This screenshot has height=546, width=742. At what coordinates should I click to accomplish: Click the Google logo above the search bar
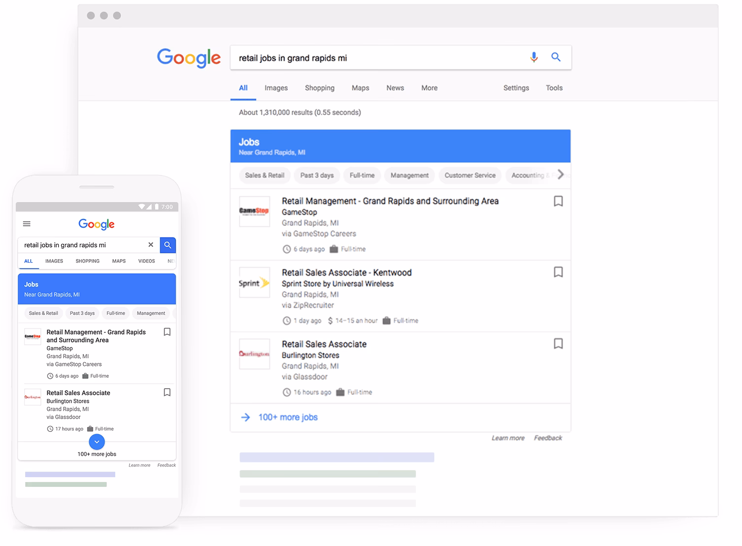coord(189,58)
